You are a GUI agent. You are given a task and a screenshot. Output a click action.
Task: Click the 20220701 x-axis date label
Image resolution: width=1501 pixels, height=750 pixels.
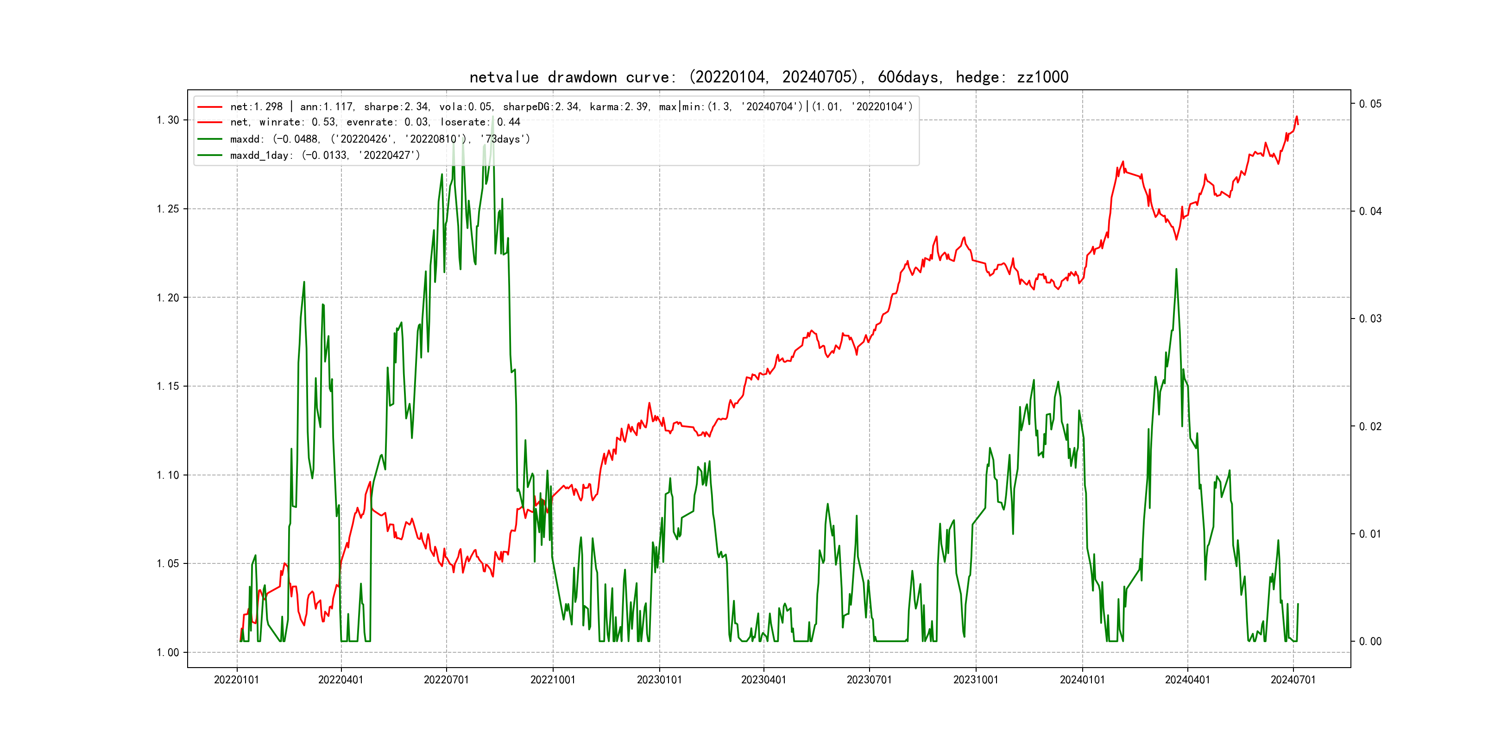446,680
